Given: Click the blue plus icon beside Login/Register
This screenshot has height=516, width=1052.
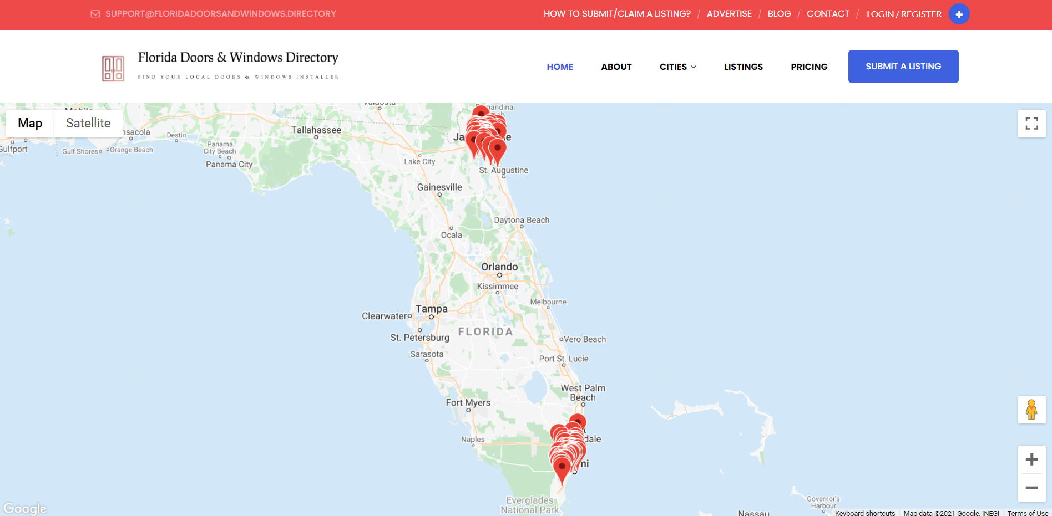Looking at the screenshot, I should tap(959, 14).
